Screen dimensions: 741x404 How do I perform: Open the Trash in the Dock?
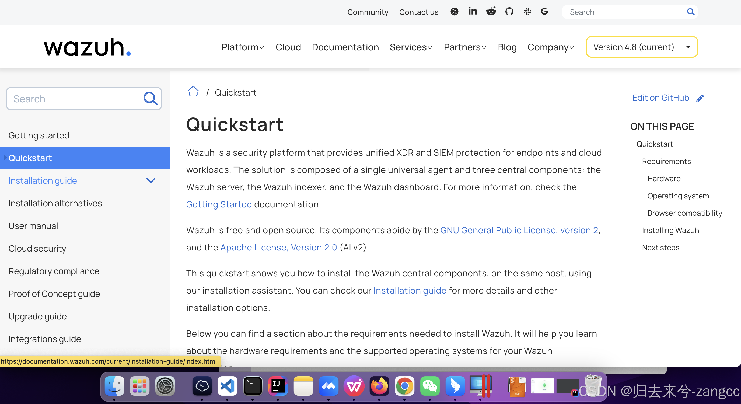593,386
